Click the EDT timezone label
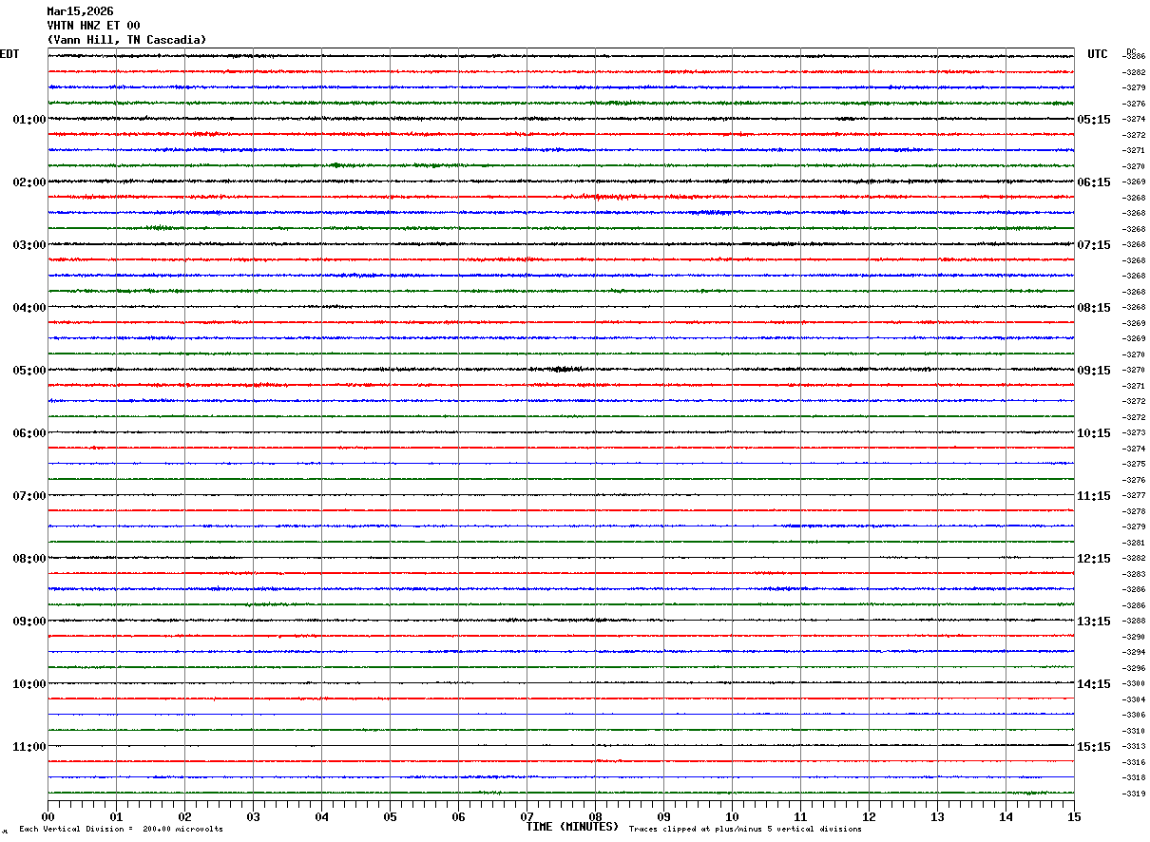Screen dimensions: 1150x842 (x=10, y=54)
